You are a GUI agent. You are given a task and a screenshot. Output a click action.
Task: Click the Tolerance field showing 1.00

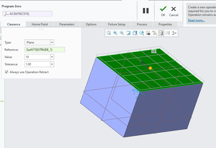pyautogui.click(x=38, y=64)
